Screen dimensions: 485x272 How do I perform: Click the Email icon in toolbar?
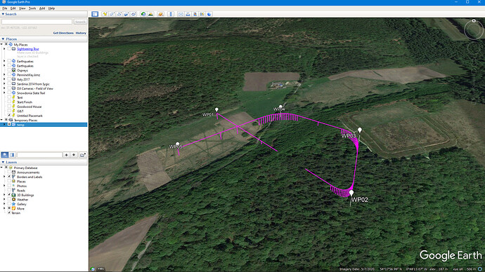(181, 14)
